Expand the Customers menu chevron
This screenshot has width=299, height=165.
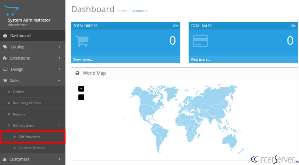click(60, 159)
